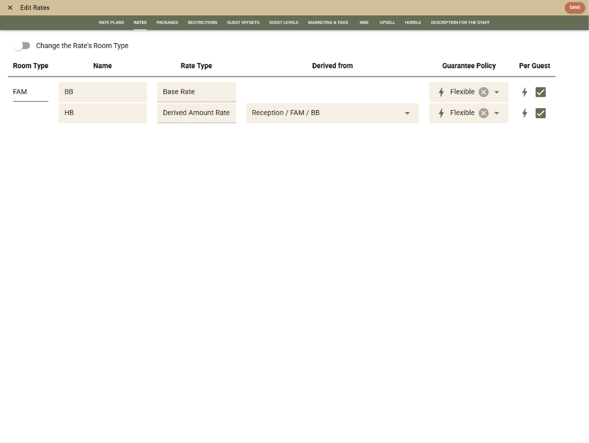Screen dimensions: 589x443
Task: Switch to the Packages tab
Action: (x=167, y=22)
